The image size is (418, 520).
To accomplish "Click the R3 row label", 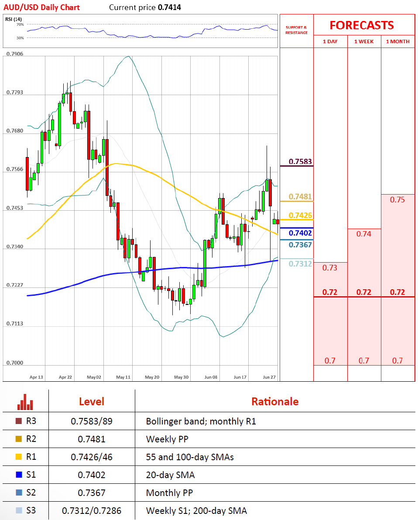I will (31, 421).
